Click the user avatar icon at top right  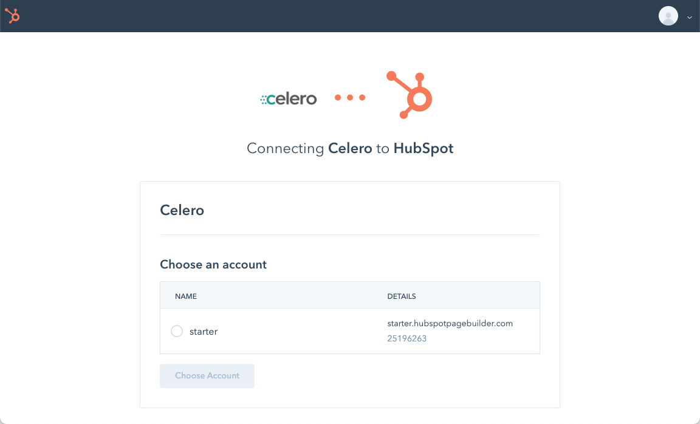[x=668, y=16]
